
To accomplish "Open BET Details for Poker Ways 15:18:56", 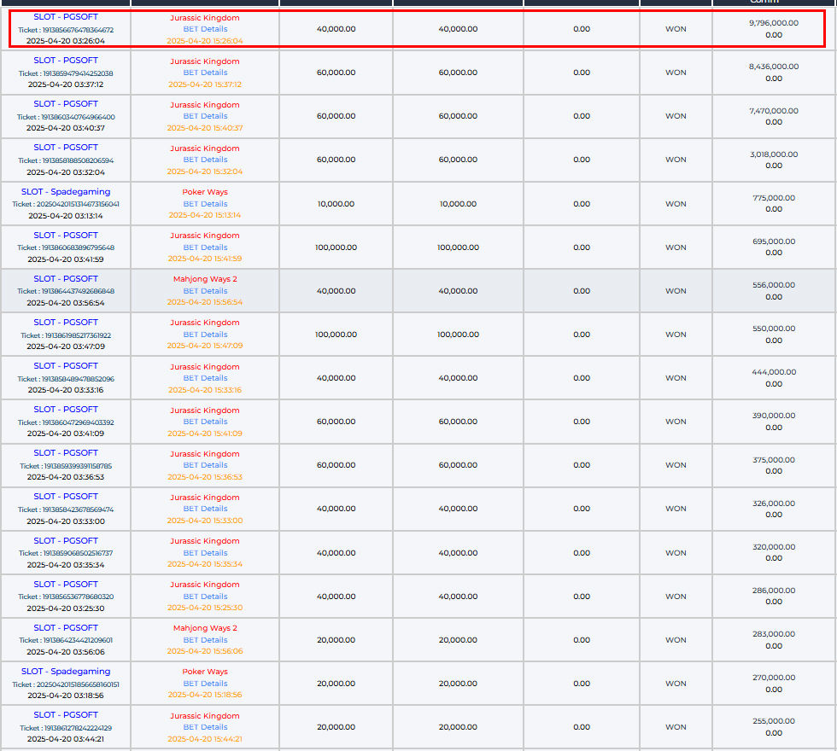I will pos(205,684).
